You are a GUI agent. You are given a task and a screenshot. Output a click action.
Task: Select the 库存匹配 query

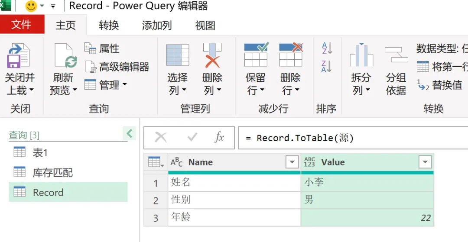[68, 173]
